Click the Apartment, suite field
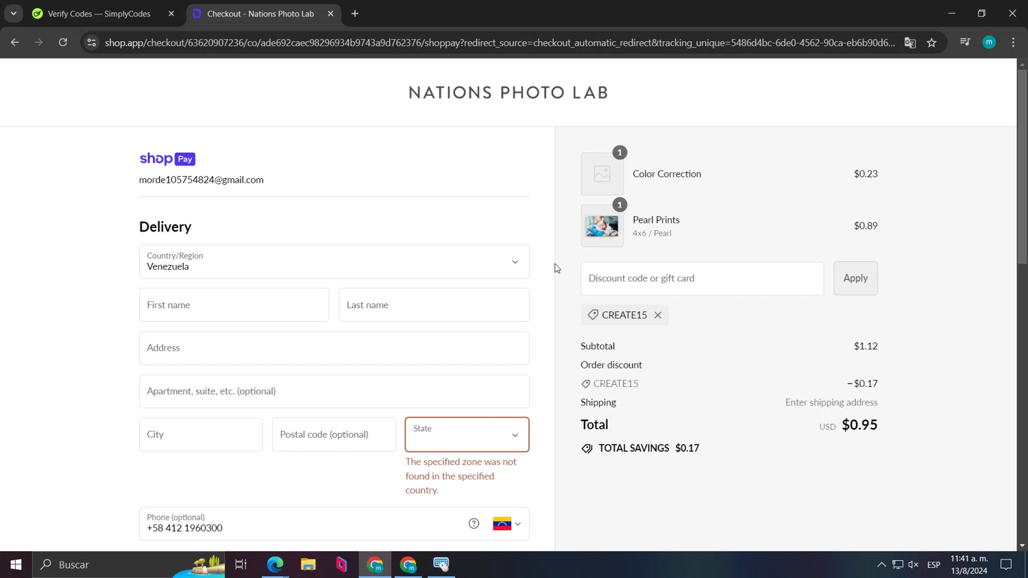The image size is (1028, 578). click(334, 391)
